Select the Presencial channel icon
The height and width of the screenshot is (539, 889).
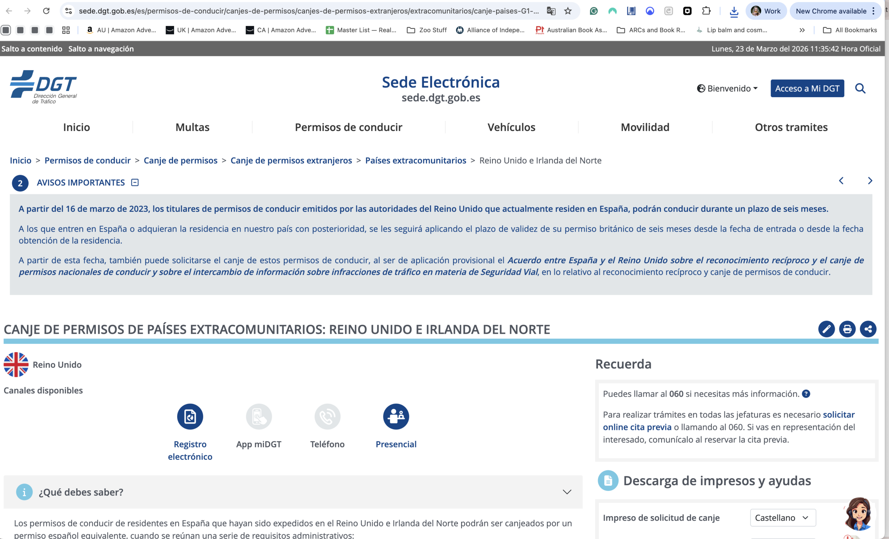click(x=396, y=416)
